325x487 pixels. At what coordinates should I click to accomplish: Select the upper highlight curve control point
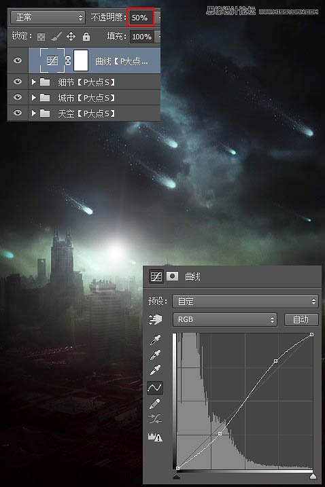[x=276, y=361]
